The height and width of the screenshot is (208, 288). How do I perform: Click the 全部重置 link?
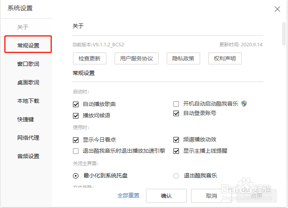point(128,195)
